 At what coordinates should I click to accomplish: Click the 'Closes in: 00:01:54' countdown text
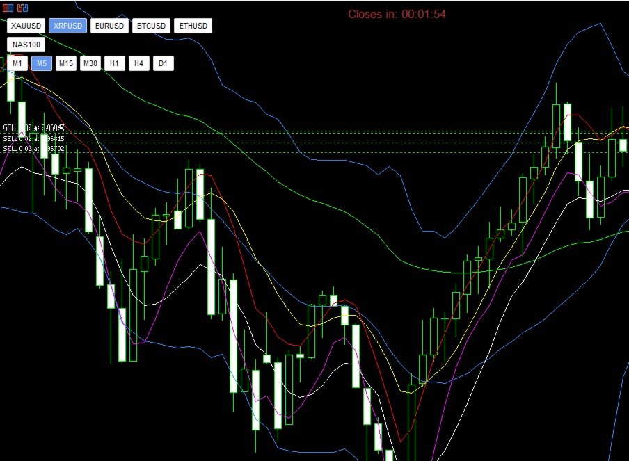pyautogui.click(x=397, y=15)
